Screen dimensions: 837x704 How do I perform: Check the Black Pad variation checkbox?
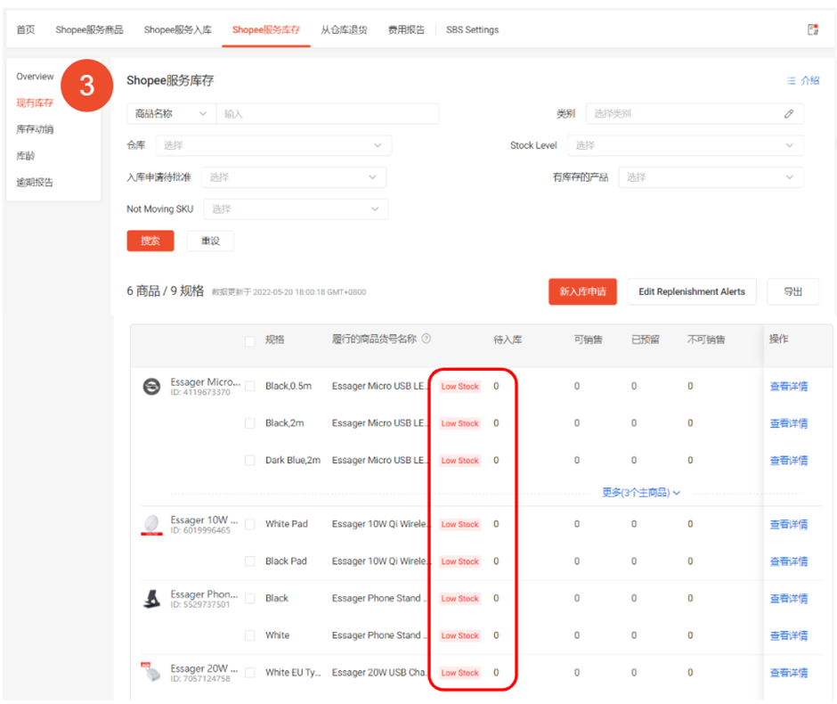point(250,561)
